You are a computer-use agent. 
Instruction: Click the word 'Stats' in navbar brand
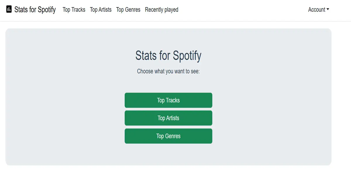[x=21, y=10]
